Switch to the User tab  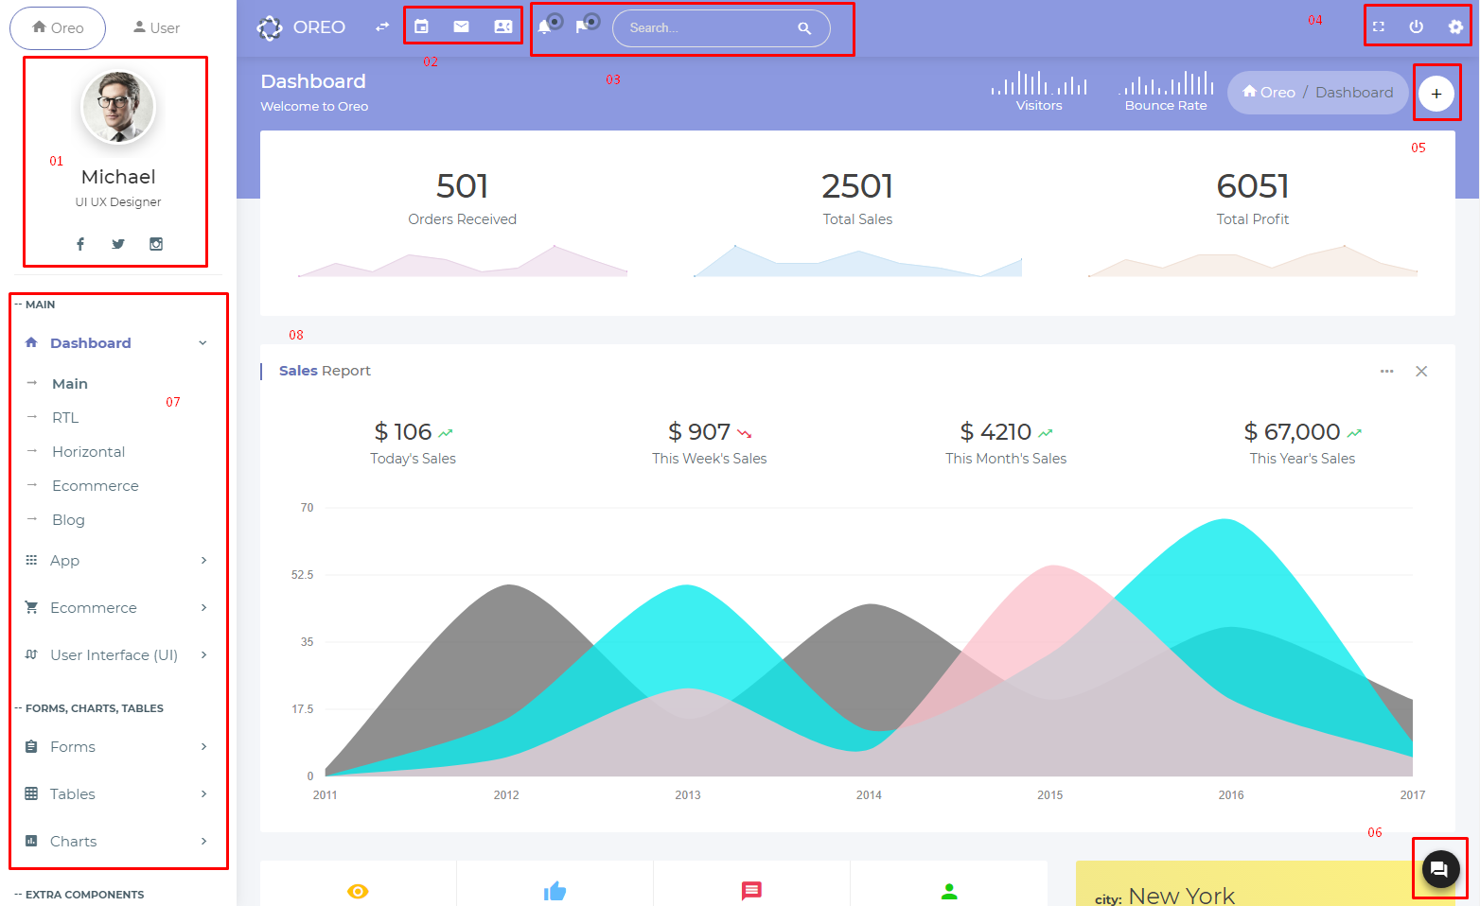point(156,27)
